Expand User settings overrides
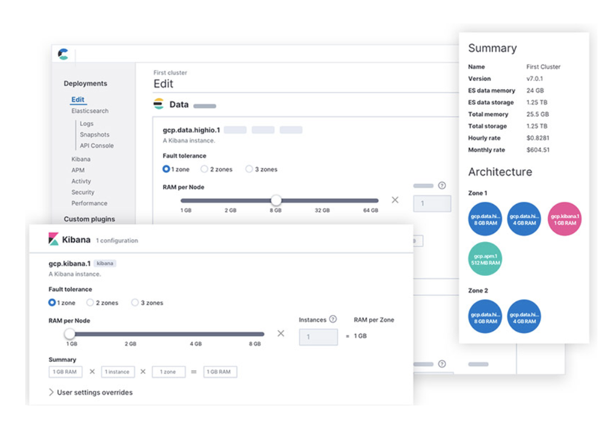The image size is (602, 445). (x=91, y=393)
